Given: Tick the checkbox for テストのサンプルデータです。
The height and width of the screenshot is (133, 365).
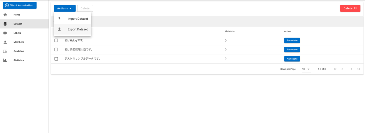Looking at the screenshot, I should pos(56,58).
